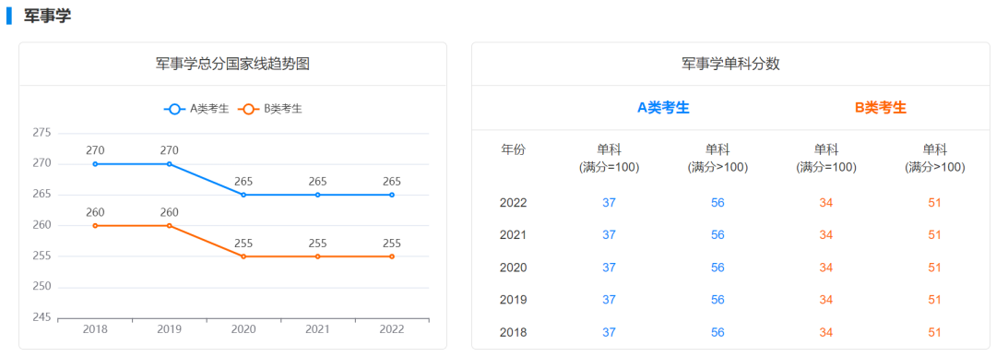This screenshot has height=357, width=996.
Task: Toggle the A类考生 legend series
Action: point(196,109)
